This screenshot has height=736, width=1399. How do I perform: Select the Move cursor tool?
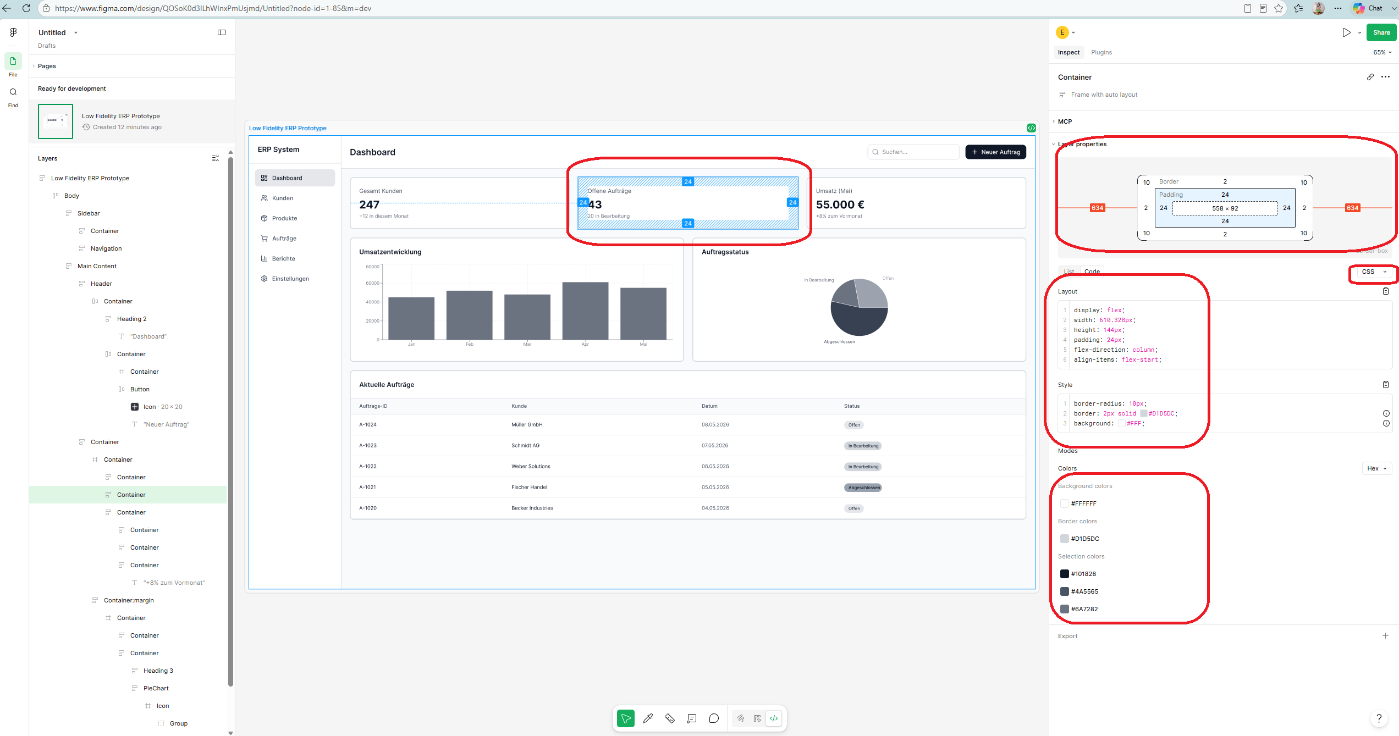point(626,718)
